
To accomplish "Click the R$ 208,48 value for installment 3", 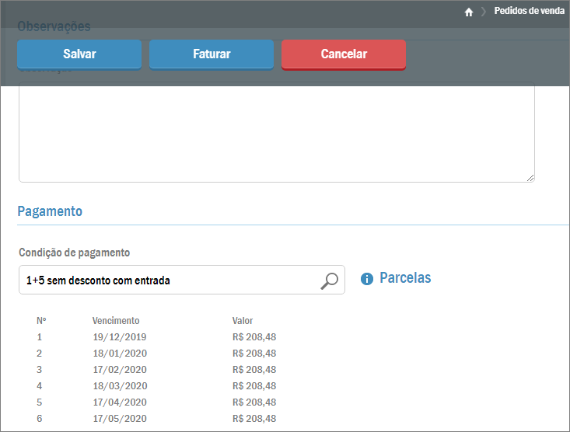I will coord(254,370).
